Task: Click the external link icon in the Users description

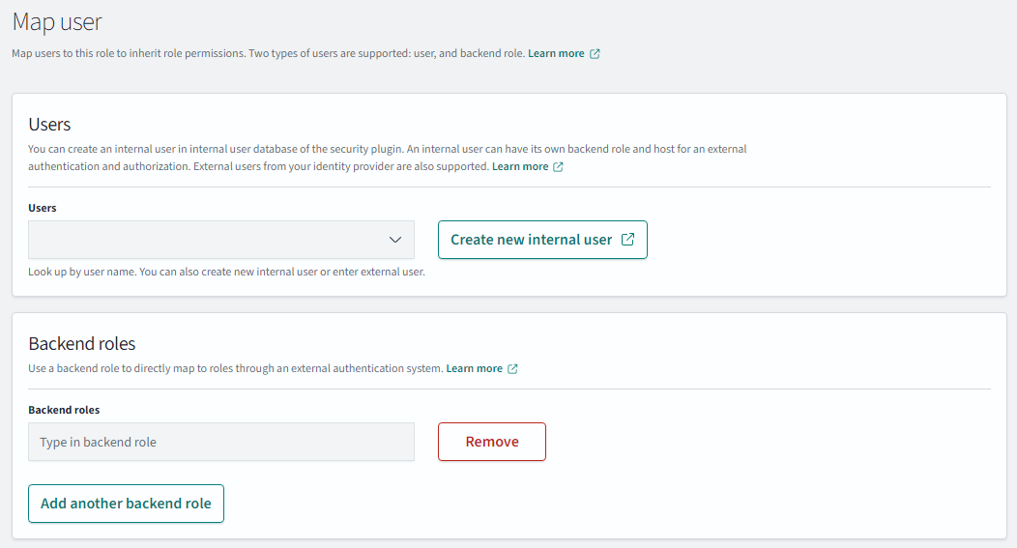Action: 558,167
